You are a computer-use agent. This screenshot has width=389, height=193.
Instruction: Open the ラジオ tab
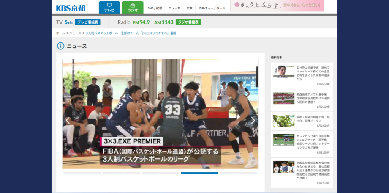pos(133,7)
